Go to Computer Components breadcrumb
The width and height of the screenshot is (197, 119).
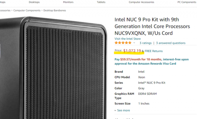point(27,10)
